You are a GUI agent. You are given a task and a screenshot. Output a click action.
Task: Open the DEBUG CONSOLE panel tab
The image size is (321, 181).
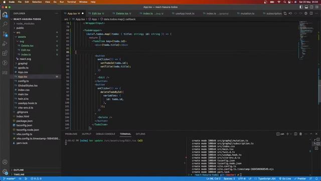coord(105,134)
